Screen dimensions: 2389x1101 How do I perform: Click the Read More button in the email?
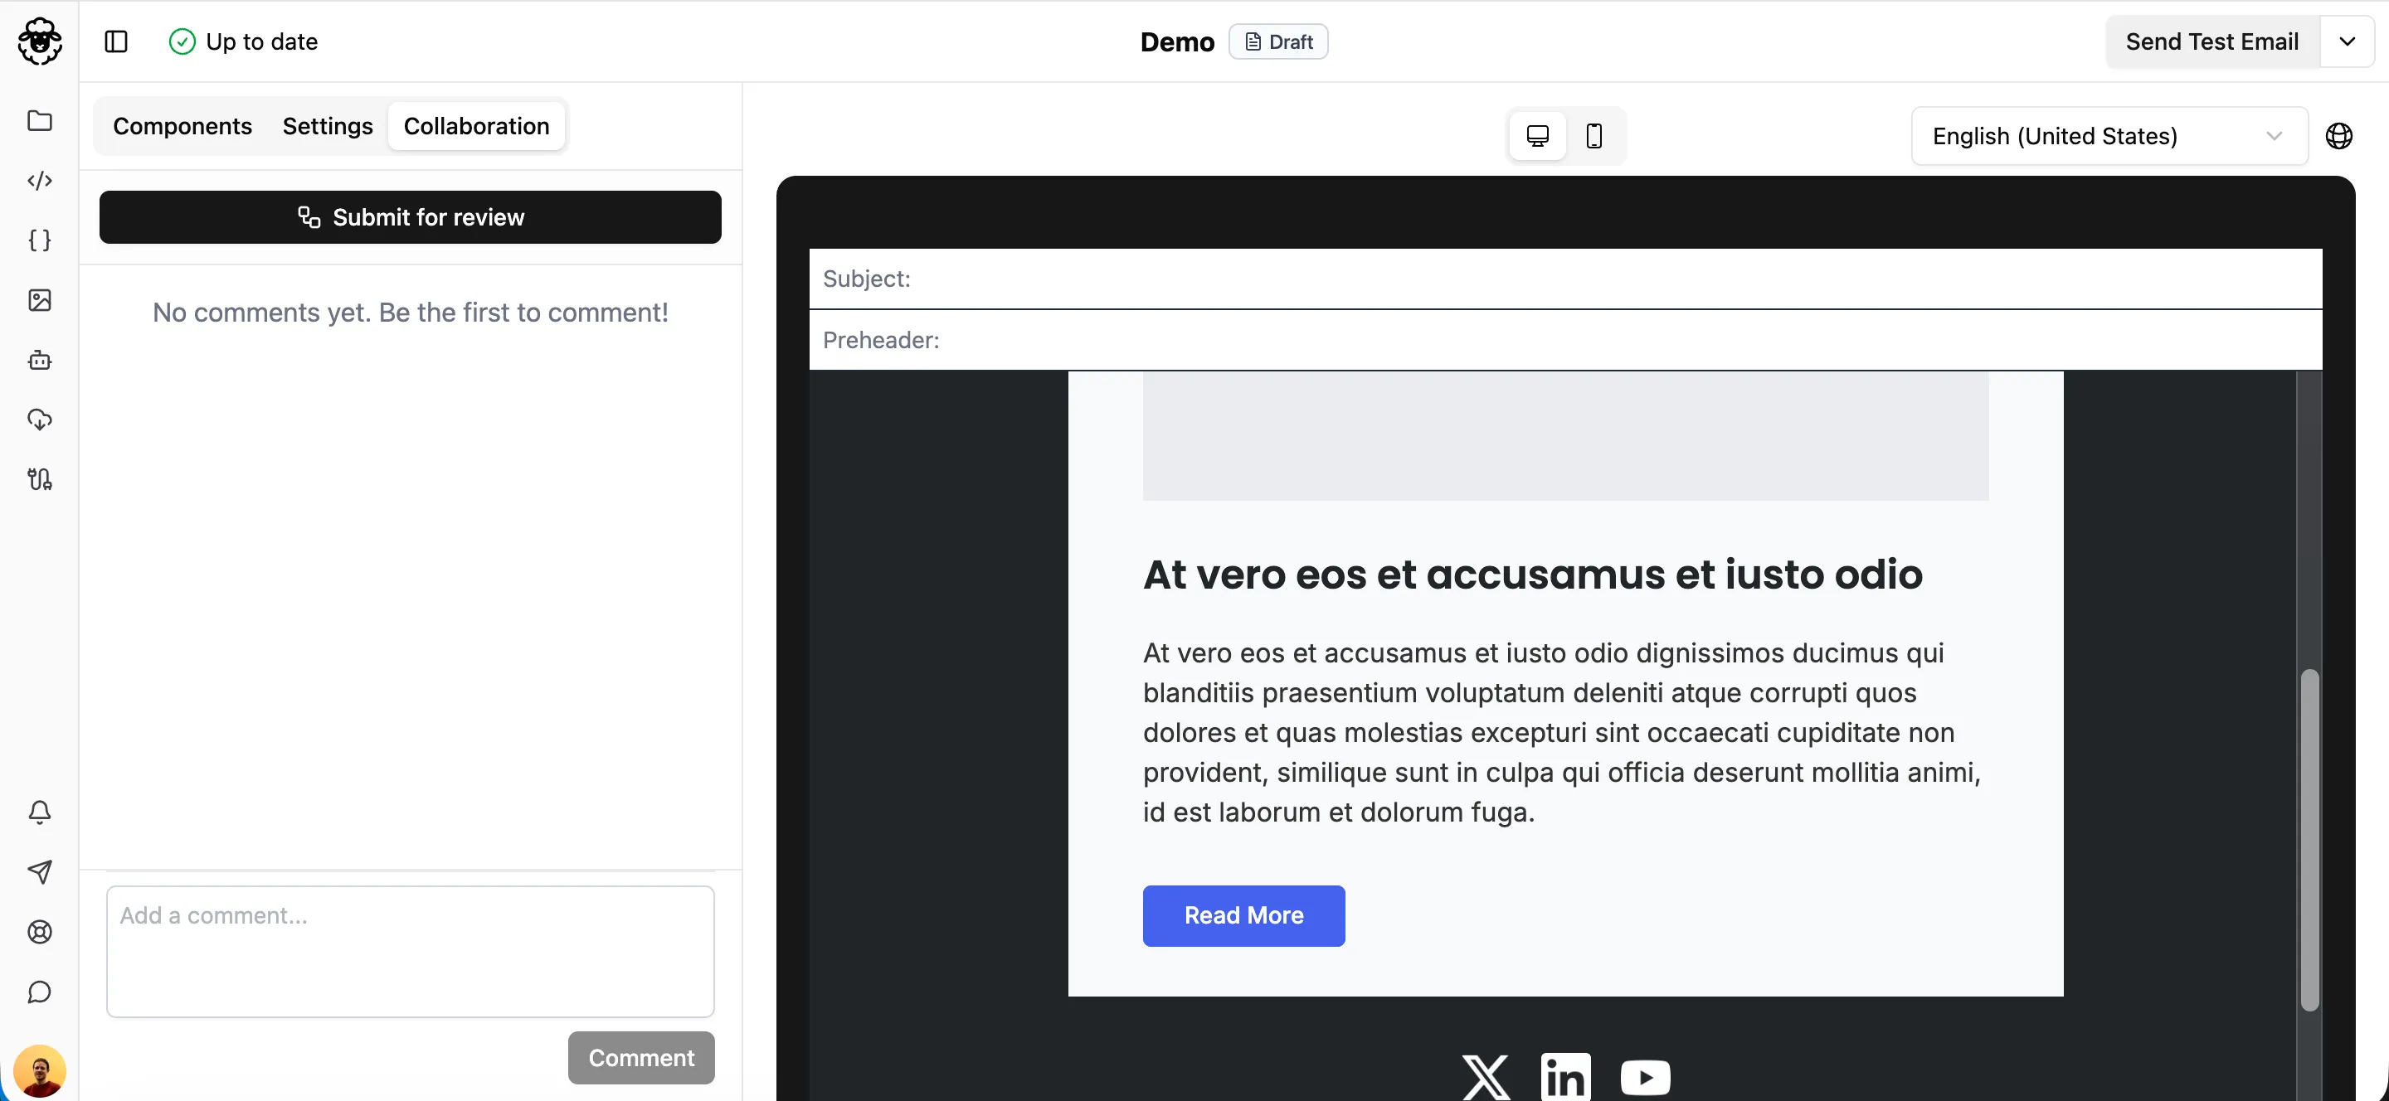coord(1243,915)
